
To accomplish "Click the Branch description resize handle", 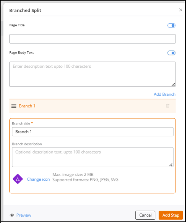I will point(171,165).
